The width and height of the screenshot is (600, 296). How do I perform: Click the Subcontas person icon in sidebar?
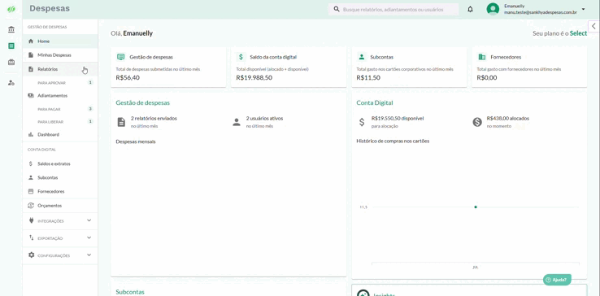pyautogui.click(x=31, y=177)
